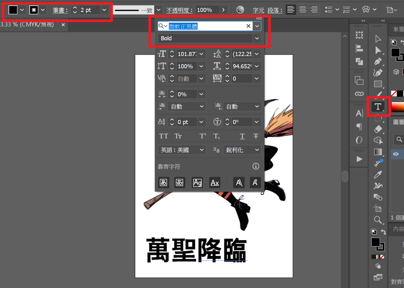Toggle visibility eye of the layer
This screenshot has width=404, height=288.
click(x=396, y=154)
